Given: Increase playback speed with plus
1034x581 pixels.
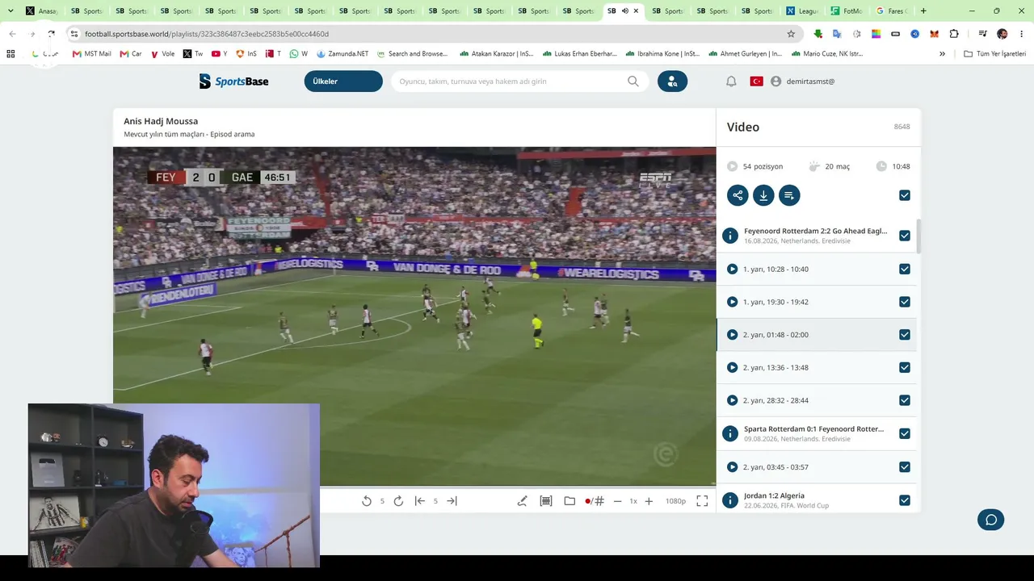Looking at the screenshot, I should pos(649,501).
